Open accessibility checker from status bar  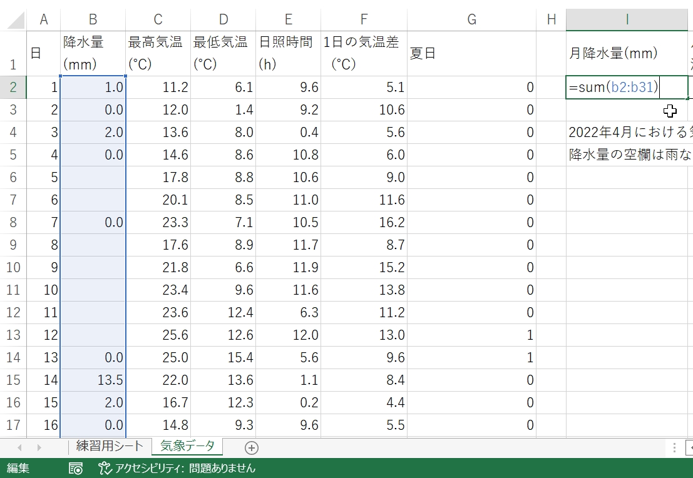click(x=177, y=468)
